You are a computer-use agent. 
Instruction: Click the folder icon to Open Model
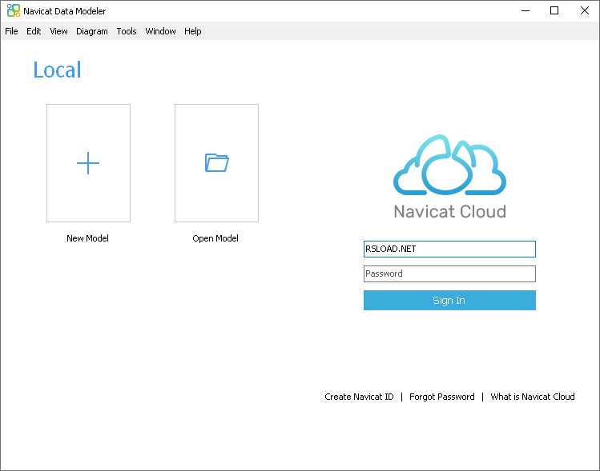pos(216,162)
